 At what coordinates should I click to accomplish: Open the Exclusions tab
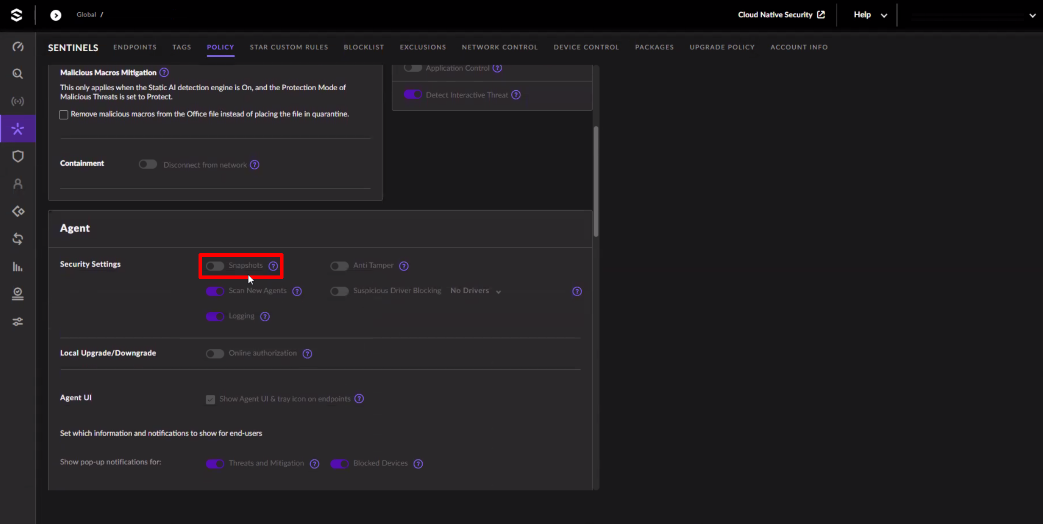coord(423,47)
